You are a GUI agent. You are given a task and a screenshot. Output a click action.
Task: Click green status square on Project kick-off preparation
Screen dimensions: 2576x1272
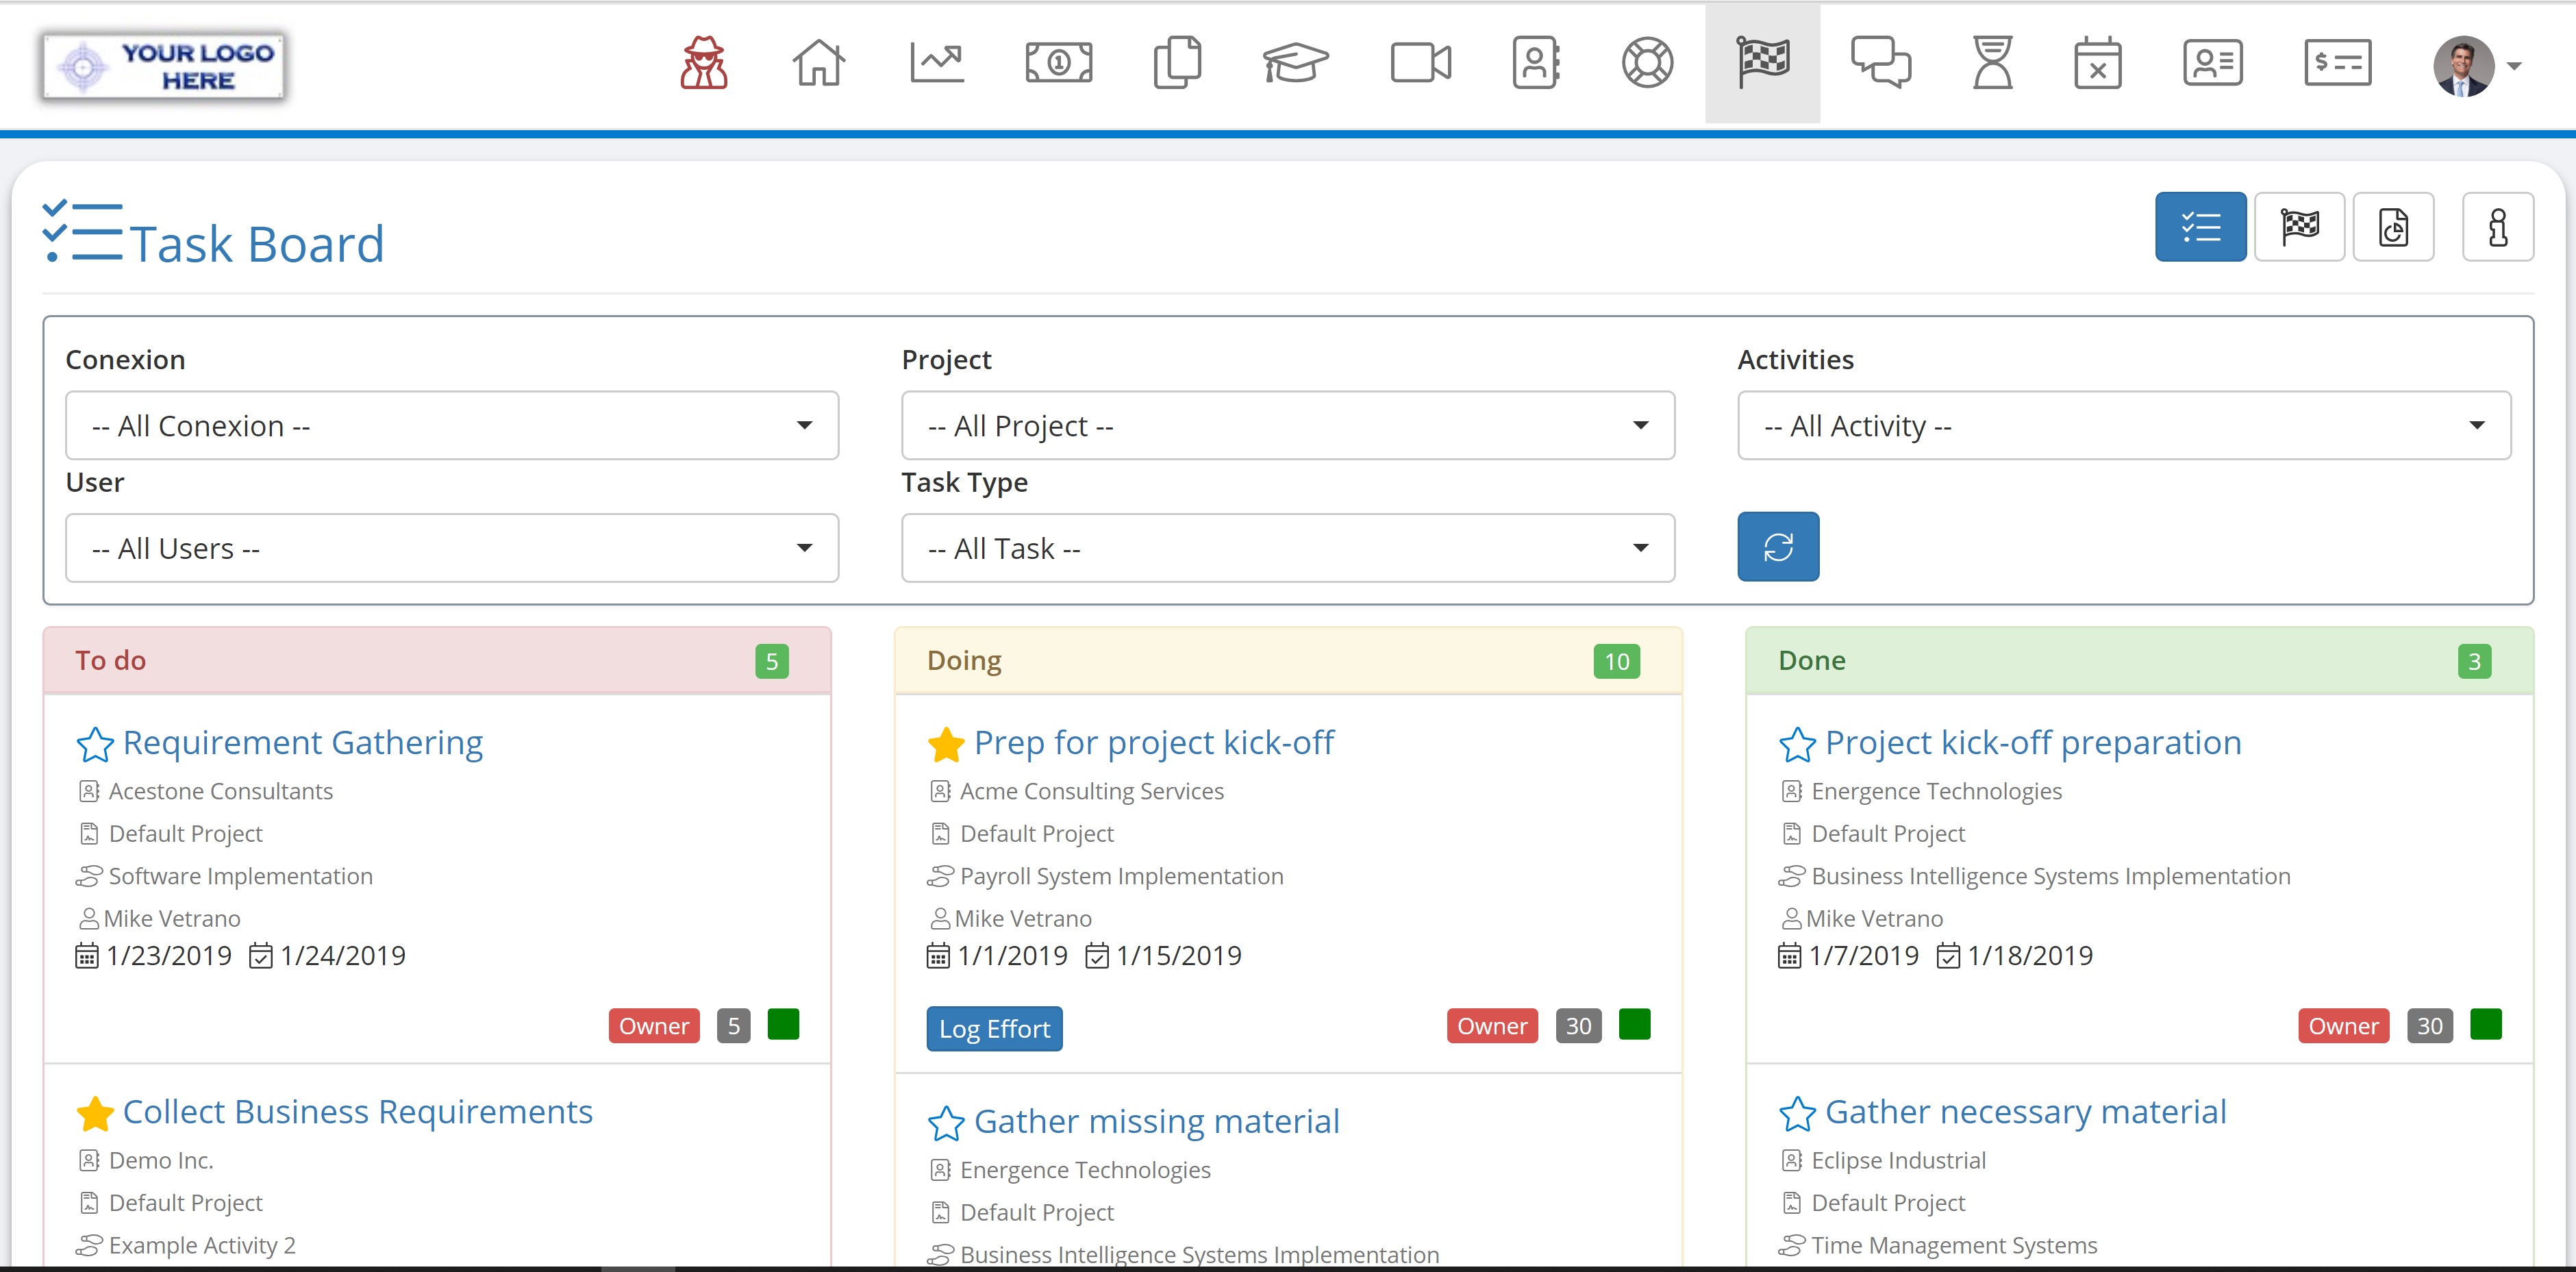pos(2485,1025)
